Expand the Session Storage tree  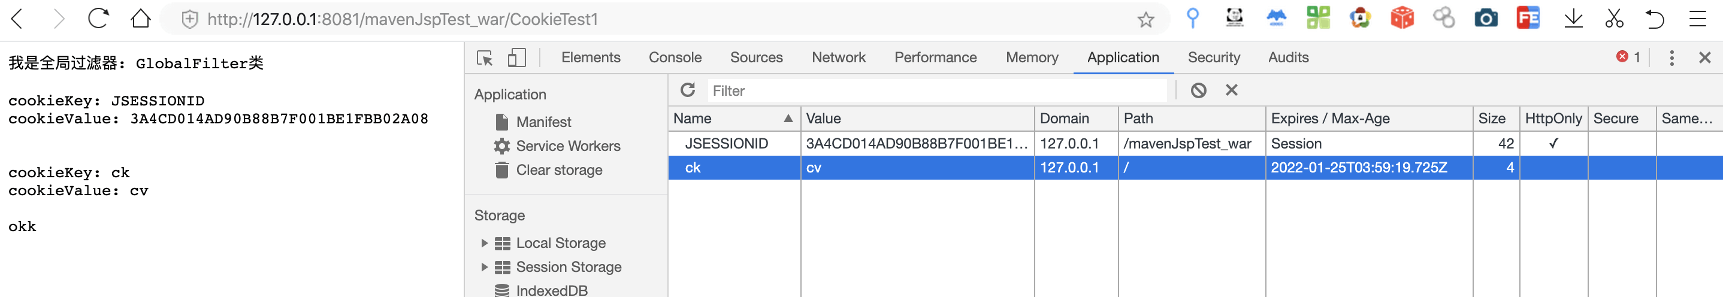pos(484,267)
